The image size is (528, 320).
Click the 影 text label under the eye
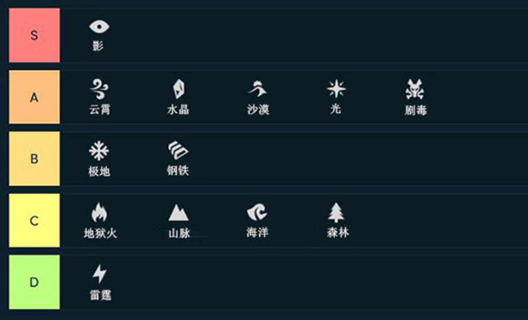point(98,47)
